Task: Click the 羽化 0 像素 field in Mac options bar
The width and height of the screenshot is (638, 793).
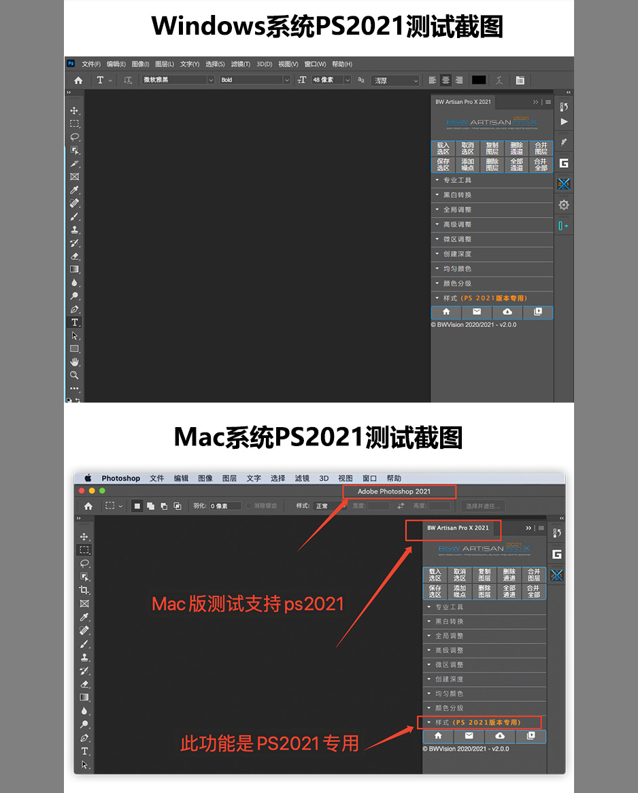Action: [x=225, y=506]
